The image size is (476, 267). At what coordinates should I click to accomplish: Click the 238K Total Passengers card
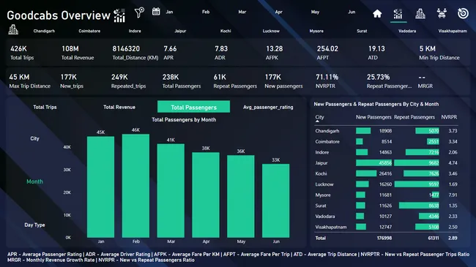point(181,81)
